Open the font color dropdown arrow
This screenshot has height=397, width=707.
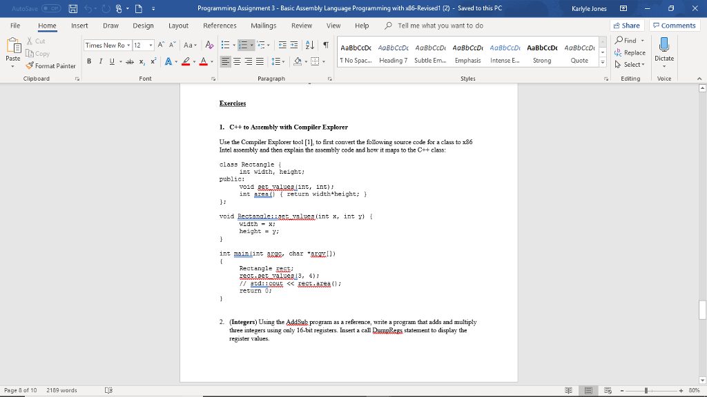coord(213,61)
